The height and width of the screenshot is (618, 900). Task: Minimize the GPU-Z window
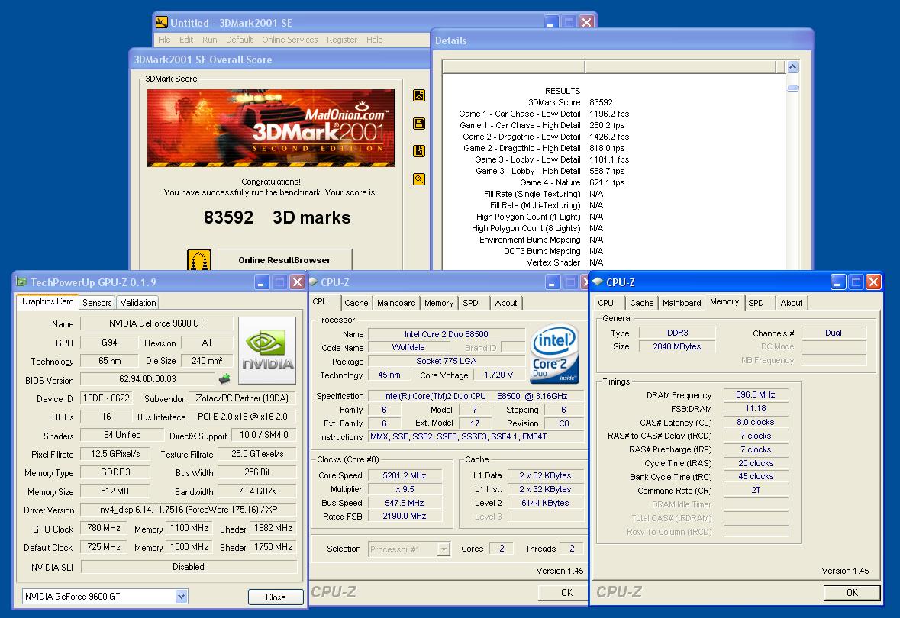[x=262, y=282]
